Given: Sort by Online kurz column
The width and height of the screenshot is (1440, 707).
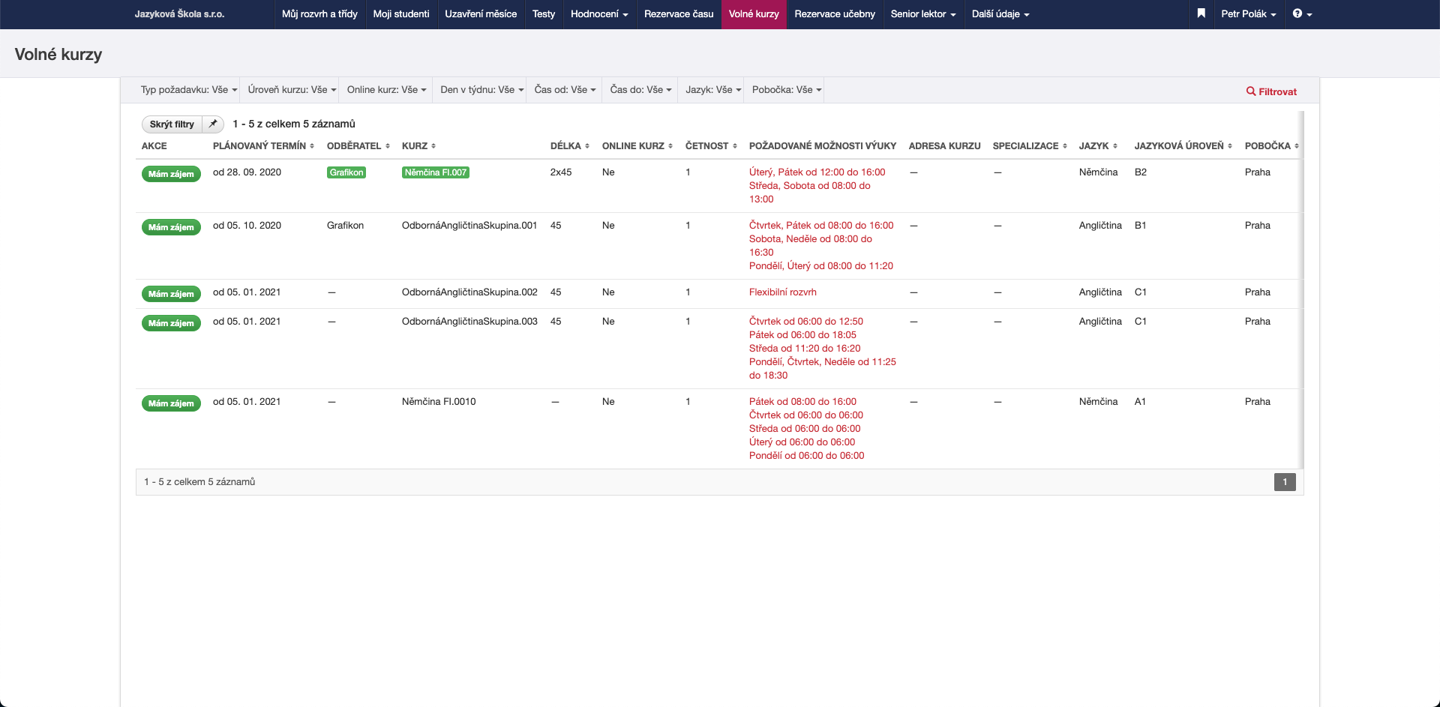Looking at the screenshot, I should point(637,145).
